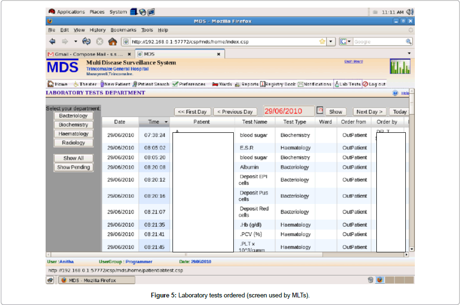Select the Bacteriology department
This screenshot has height=305, width=460.
click(73, 116)
